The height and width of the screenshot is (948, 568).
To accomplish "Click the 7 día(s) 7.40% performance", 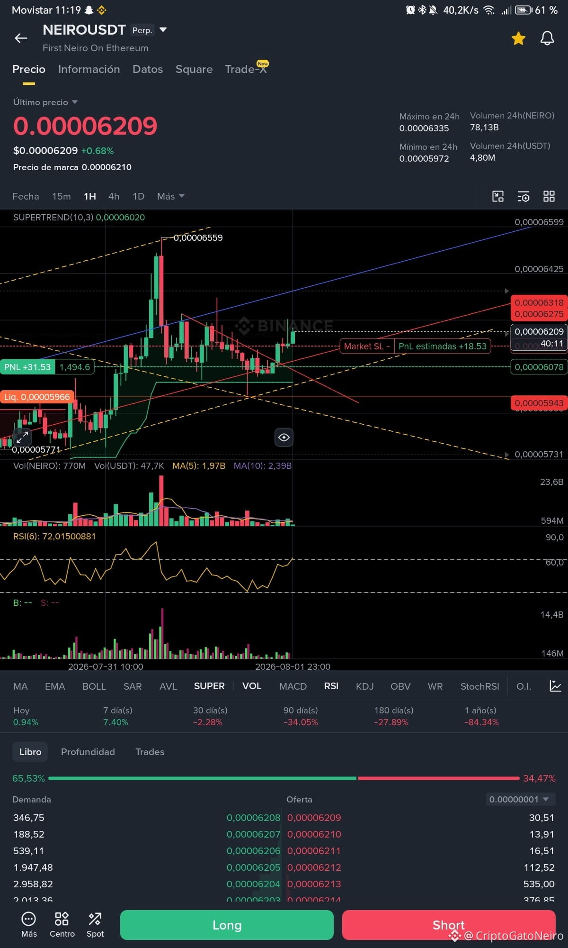I will 117,716.
